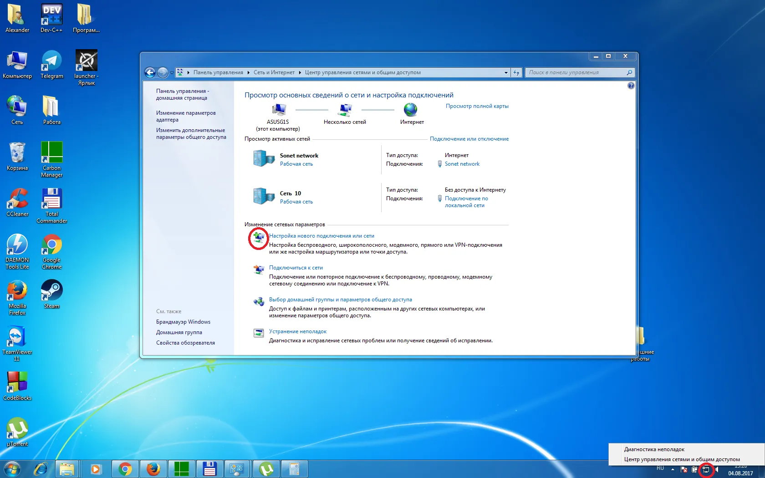
Task: Click Сеть и Интернет breadcrumb
Action: (x=274, y=72)
